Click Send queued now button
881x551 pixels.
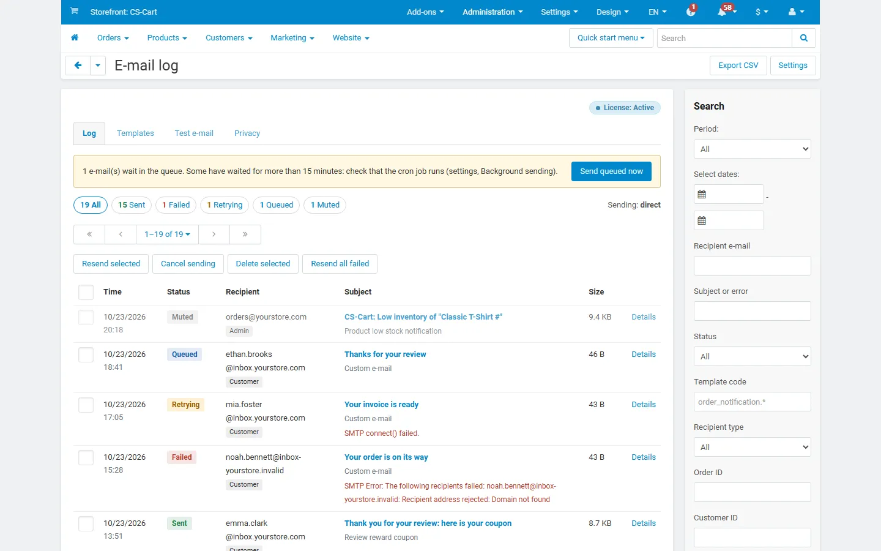(612, 171)
